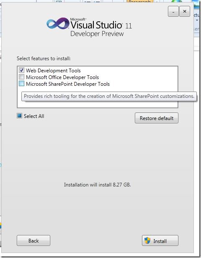
Task: Click the 'Developer Preview' heading text
Action: pos(97,34)
